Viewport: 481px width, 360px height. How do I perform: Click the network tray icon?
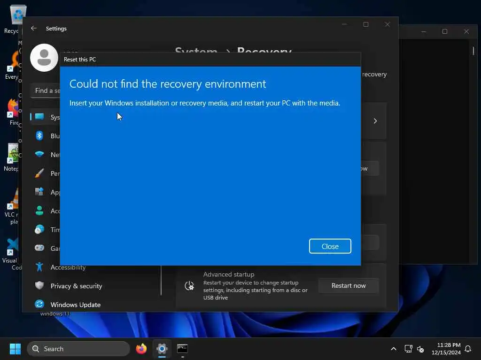click(x=408, y=349)
